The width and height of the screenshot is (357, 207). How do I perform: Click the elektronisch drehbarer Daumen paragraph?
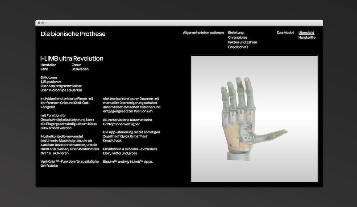132,105
